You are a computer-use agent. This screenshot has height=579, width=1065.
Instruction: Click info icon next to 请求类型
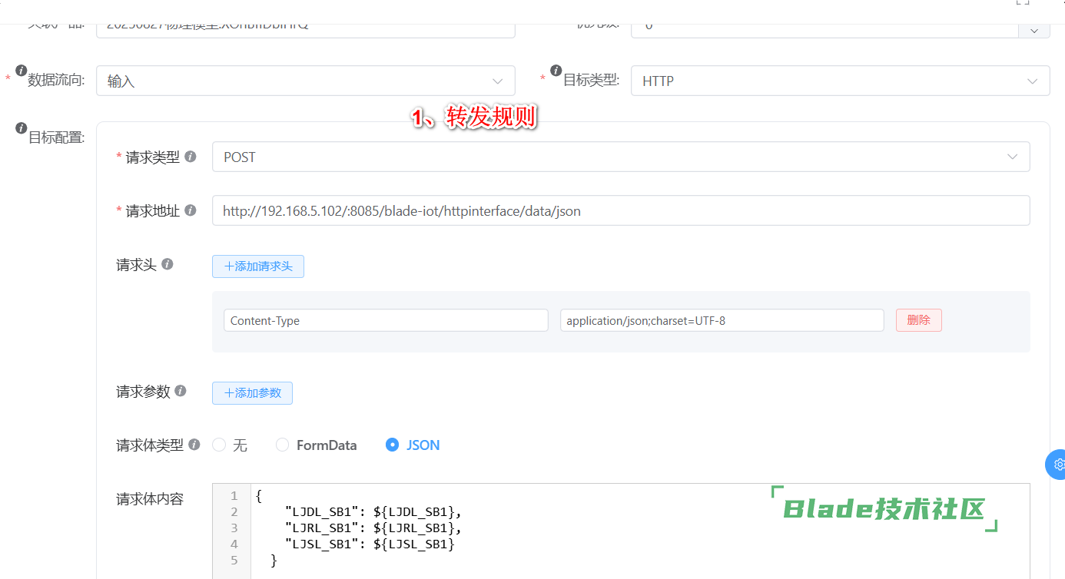click(x=191, y=157)
